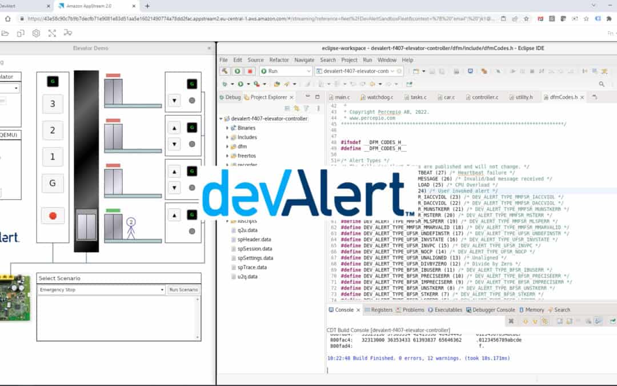This screenshot has height=386, width=617.
Task: Click the AppStream fullscreen icon
Action: click(52, 34)
